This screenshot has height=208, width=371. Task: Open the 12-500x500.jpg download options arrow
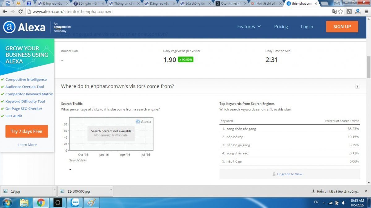click(111, 191)
